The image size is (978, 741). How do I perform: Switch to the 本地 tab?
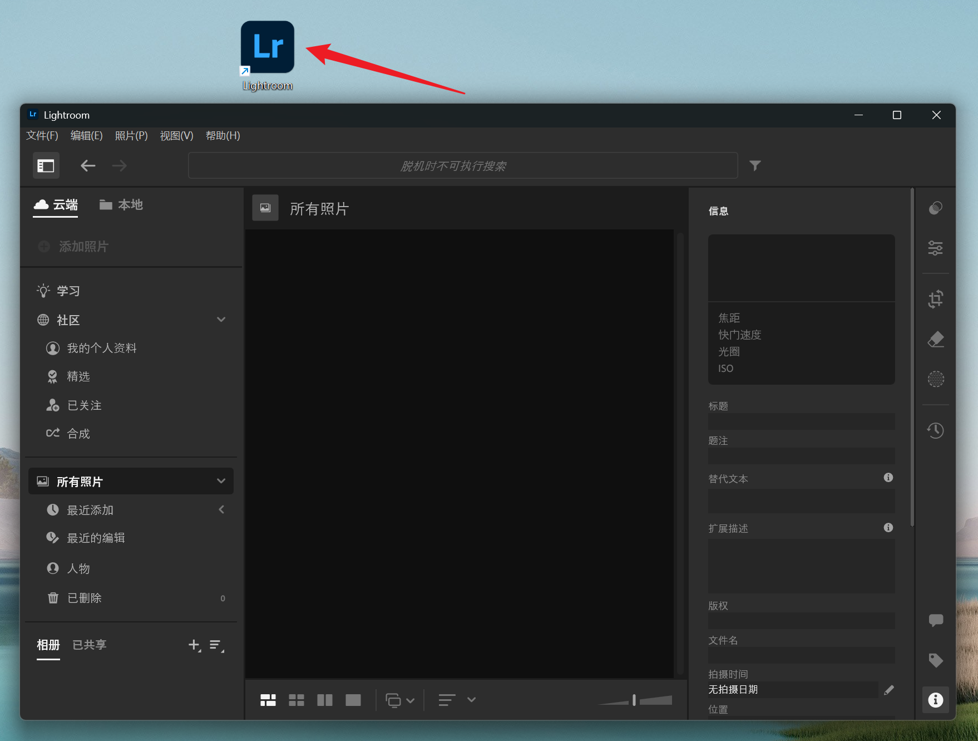121,205
